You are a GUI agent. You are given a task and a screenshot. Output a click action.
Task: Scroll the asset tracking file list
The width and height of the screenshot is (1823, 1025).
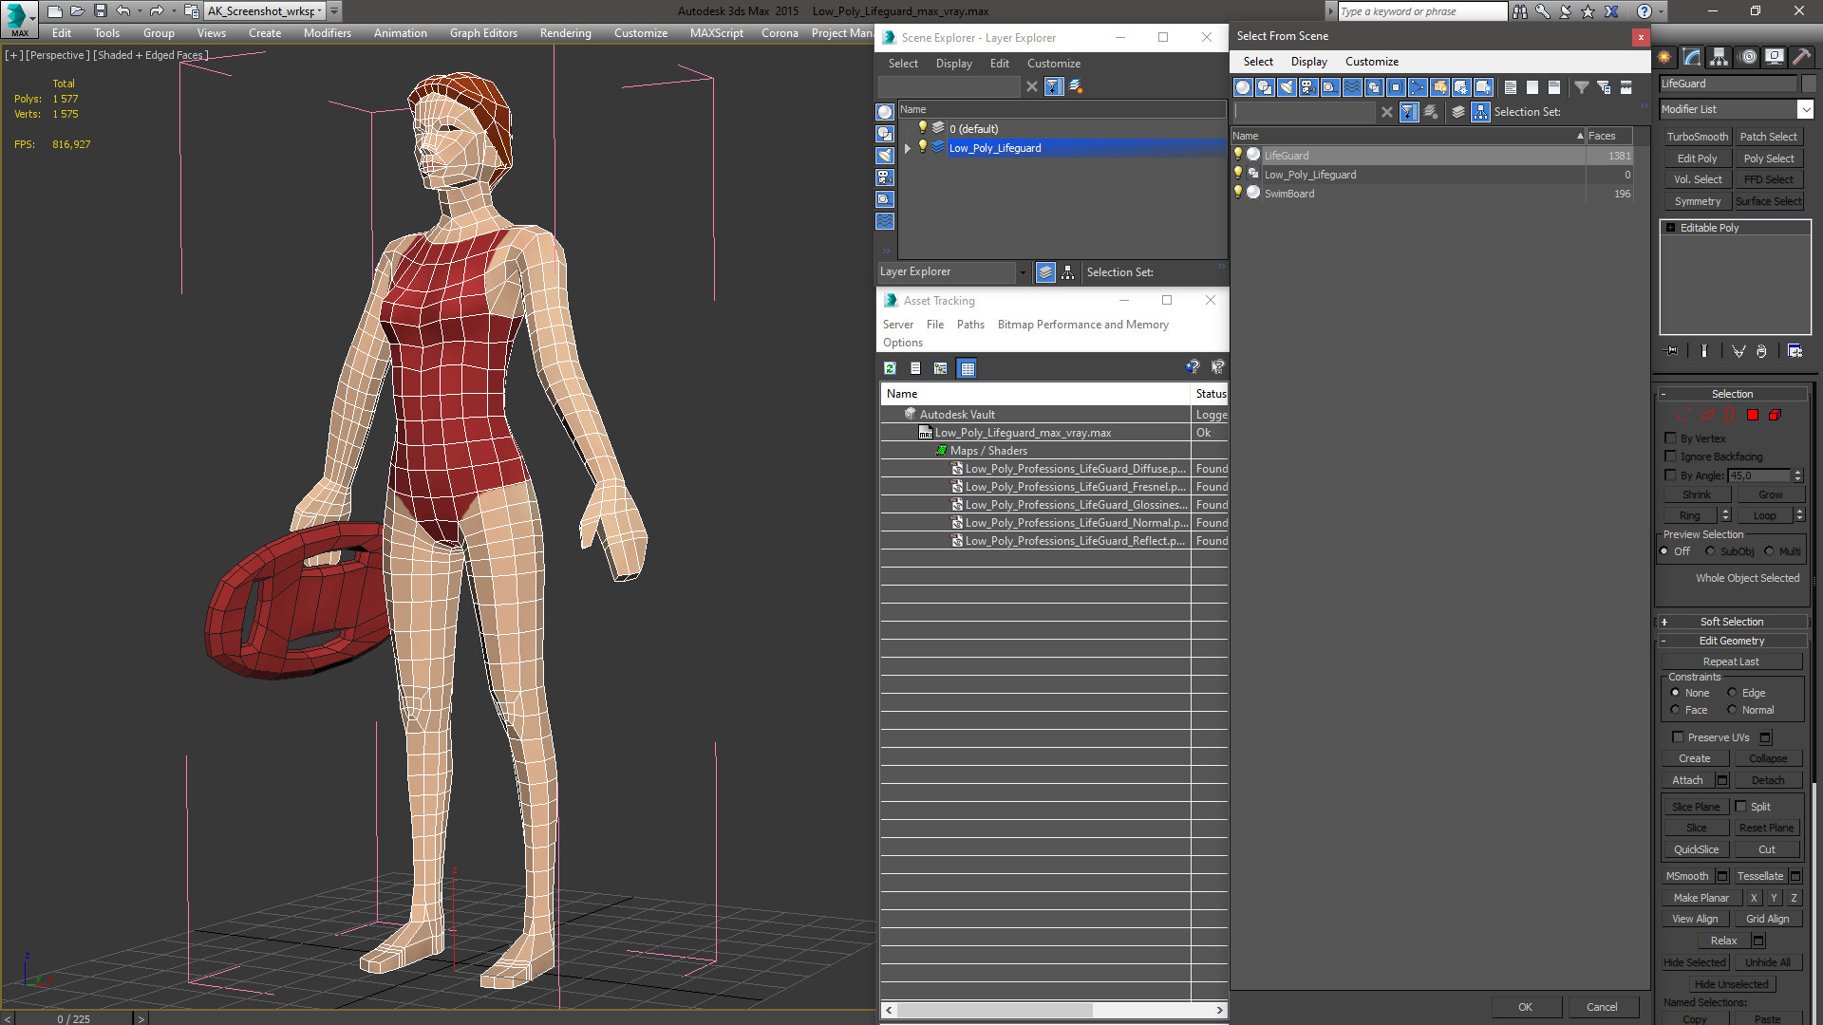pos(1053,1011)
